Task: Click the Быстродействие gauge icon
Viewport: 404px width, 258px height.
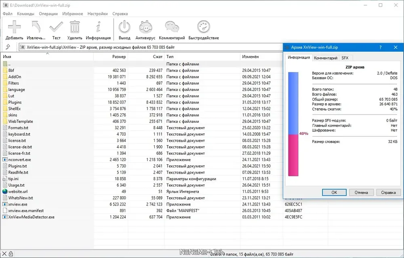Action: (x=204, y=27)
